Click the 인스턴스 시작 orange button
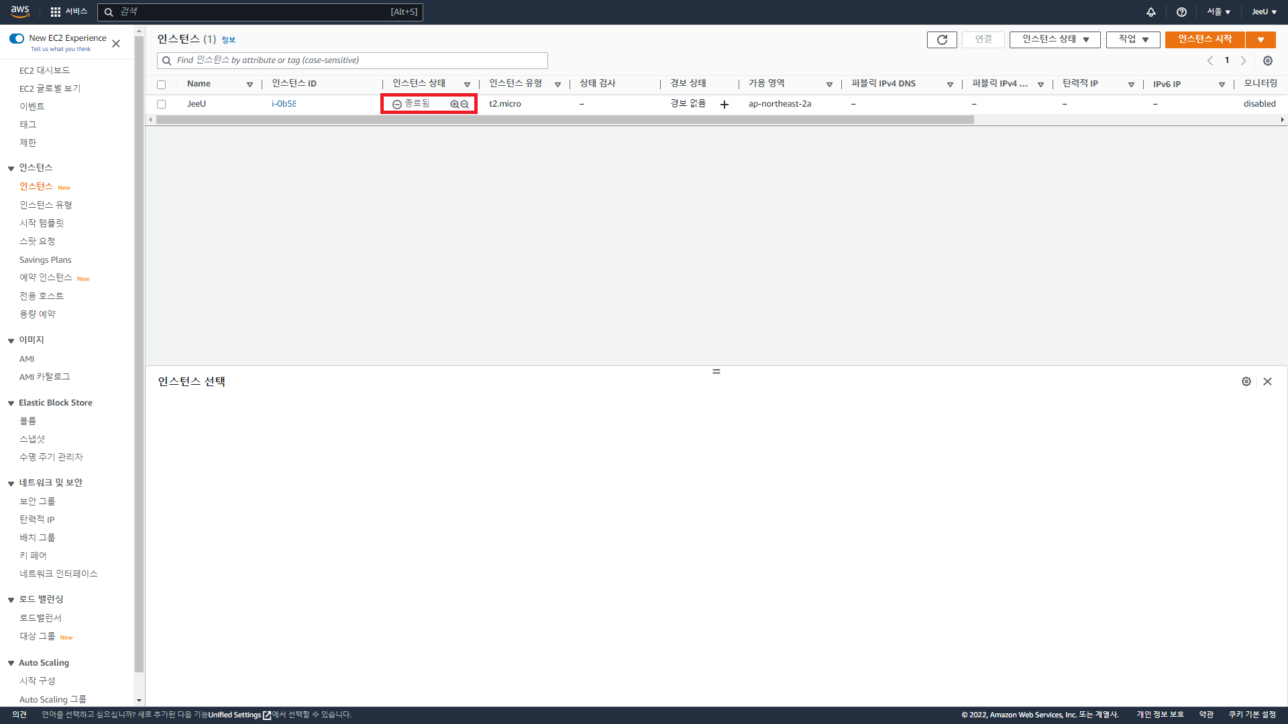The image size is (1288, 724). [1205, 40]
